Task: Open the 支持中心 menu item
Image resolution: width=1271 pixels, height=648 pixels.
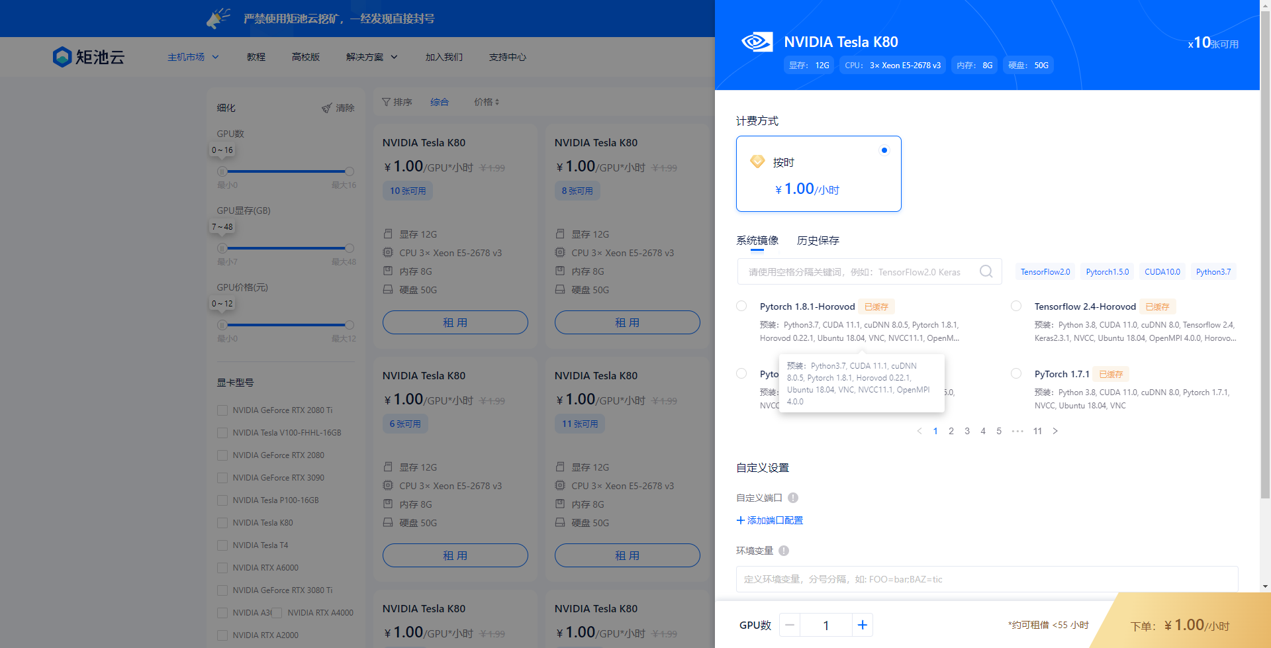Action: [x=507, y=57]
